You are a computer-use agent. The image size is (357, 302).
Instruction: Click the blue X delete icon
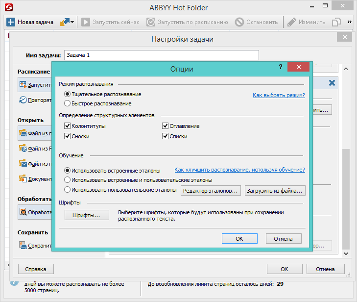[332, 83]
